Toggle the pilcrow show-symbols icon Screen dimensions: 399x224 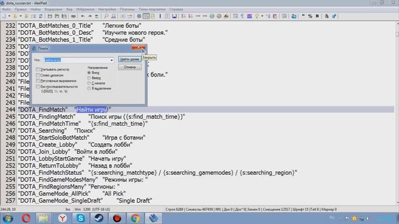(x=243, y=16)
